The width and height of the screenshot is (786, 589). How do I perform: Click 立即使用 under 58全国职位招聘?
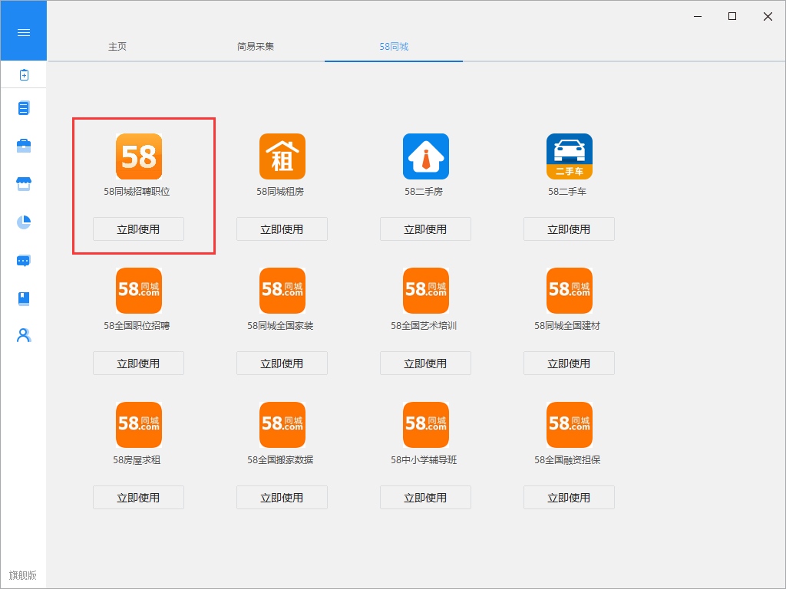pos(138,363)
